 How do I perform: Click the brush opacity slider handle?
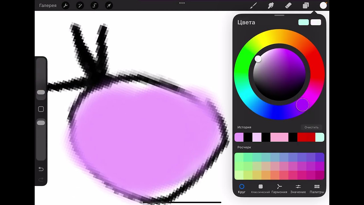[41, 123]
